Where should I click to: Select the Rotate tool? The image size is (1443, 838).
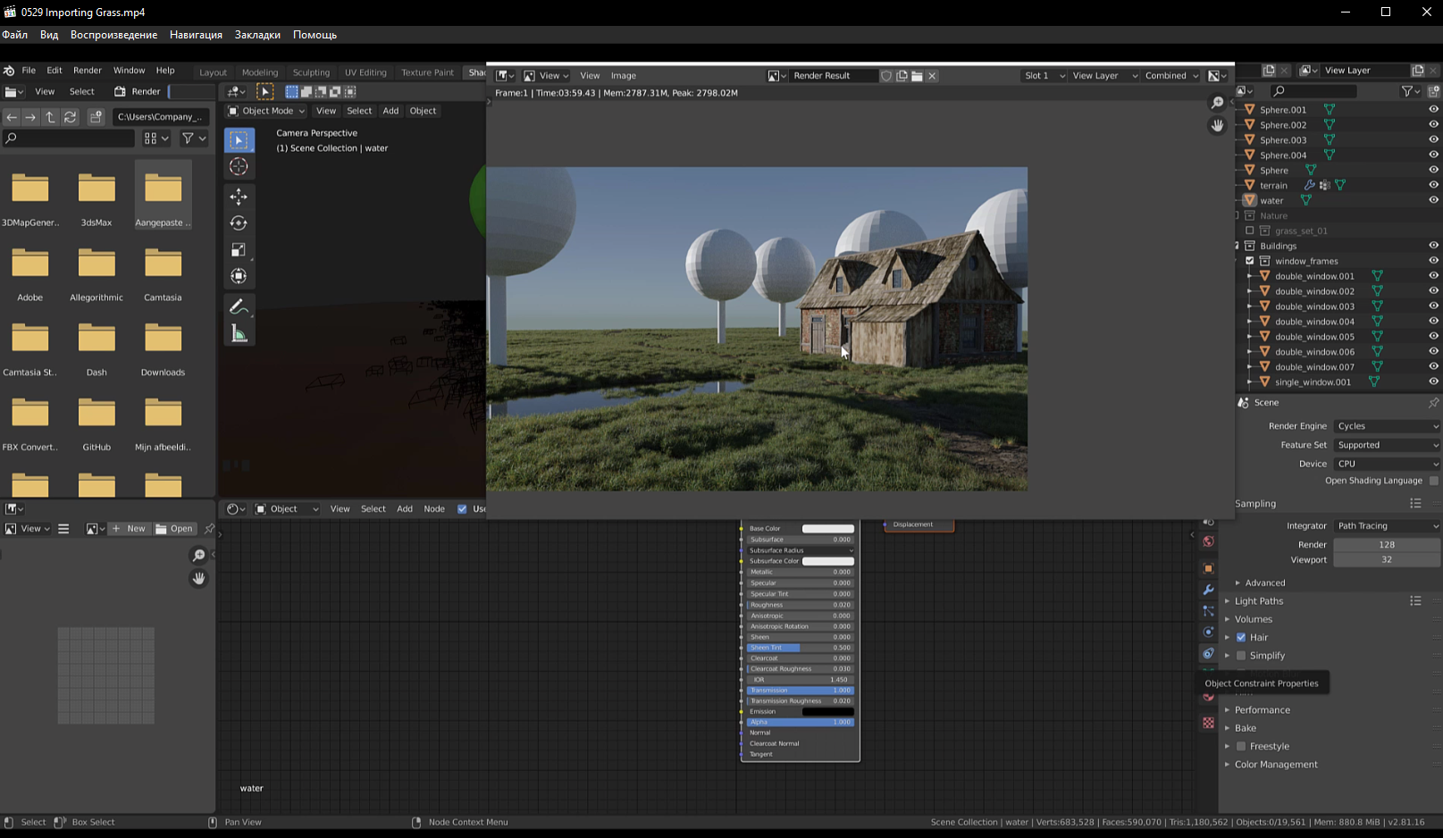[239, 223]
